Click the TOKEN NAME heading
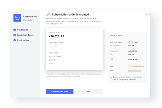The height and width of the screenshot is (108, 162). tap(30, 16)
